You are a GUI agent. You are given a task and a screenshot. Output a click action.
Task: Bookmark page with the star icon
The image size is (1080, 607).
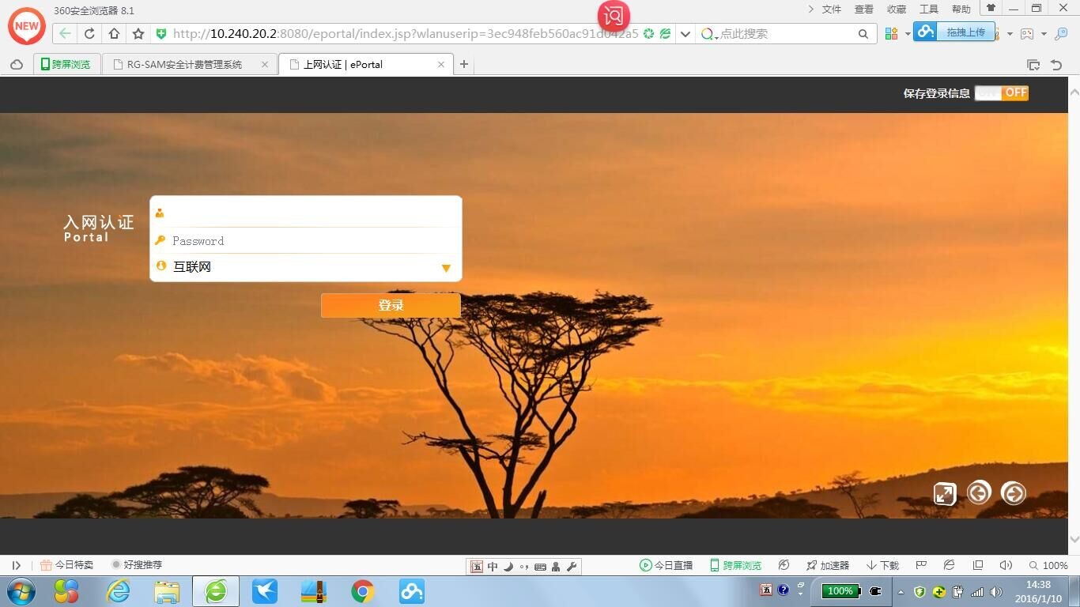pos(138,34)
